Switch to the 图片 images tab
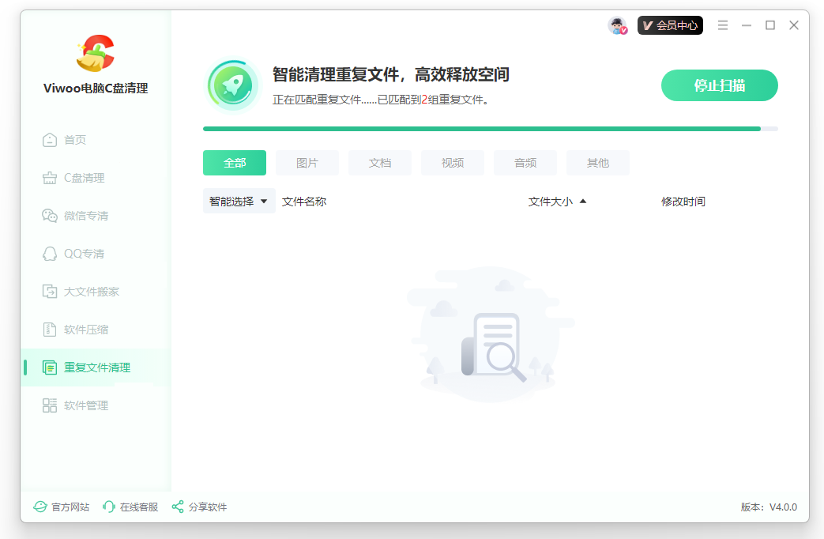The height and width of the screenshot is (539, 824). [307, 163]
